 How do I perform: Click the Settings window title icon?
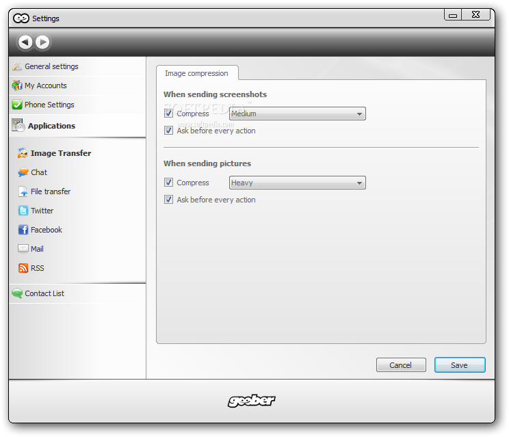(x=21, y=18)
